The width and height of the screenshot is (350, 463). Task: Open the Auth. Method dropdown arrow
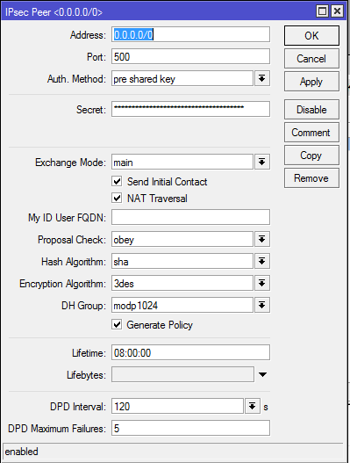tap(261, 78)
